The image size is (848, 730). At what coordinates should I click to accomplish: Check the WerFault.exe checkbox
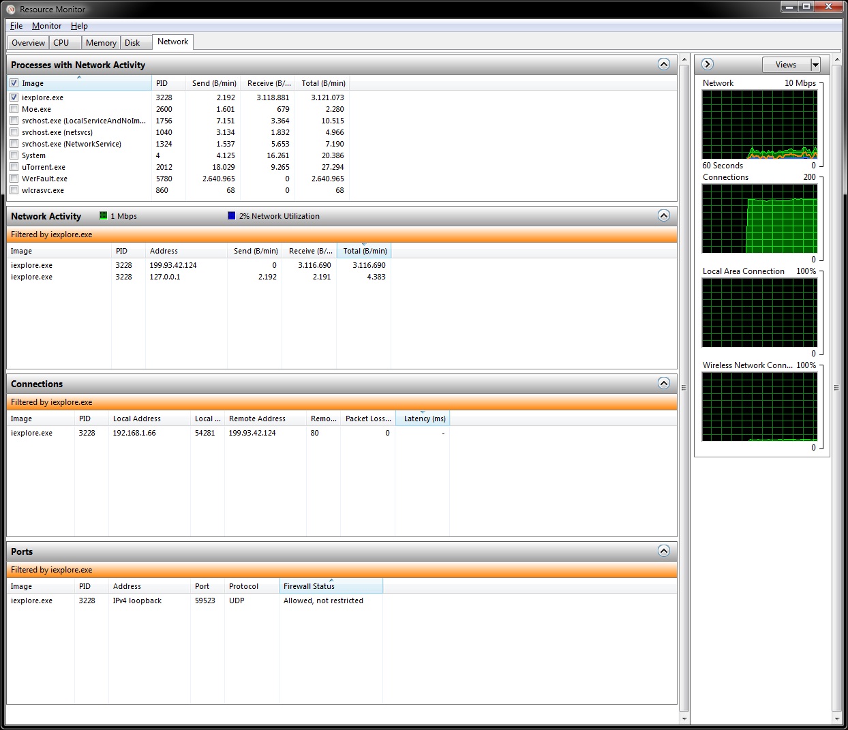pyautogui.click(x=14, y=179)
